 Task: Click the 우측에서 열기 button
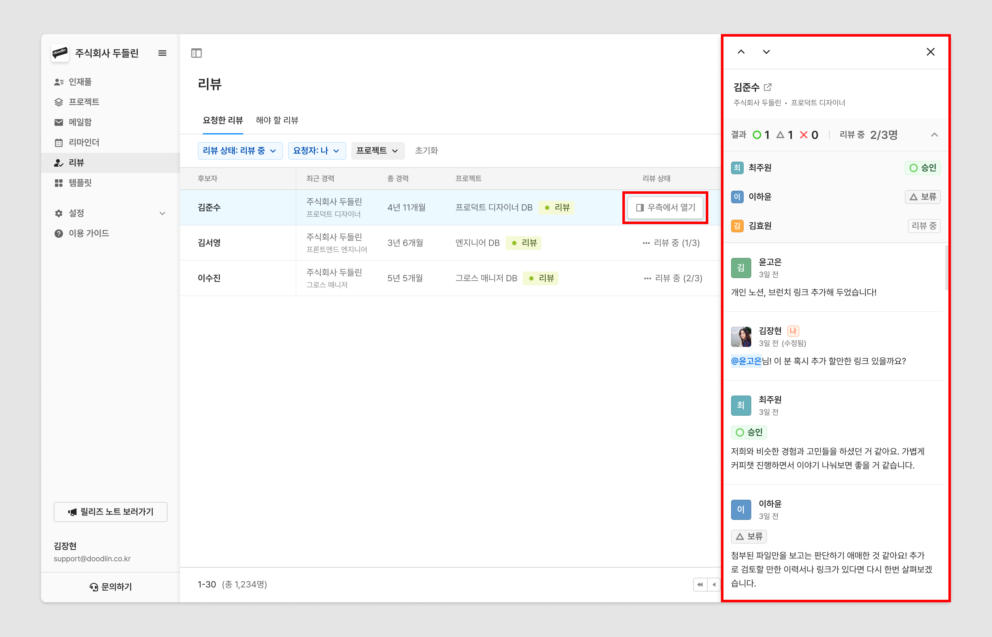tap(665, 207)
